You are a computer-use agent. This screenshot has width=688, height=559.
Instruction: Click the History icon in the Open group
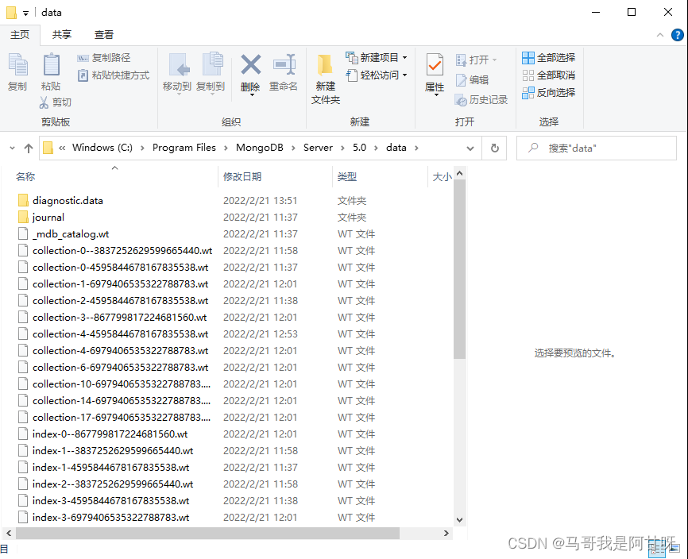click(x=481, y=100)
